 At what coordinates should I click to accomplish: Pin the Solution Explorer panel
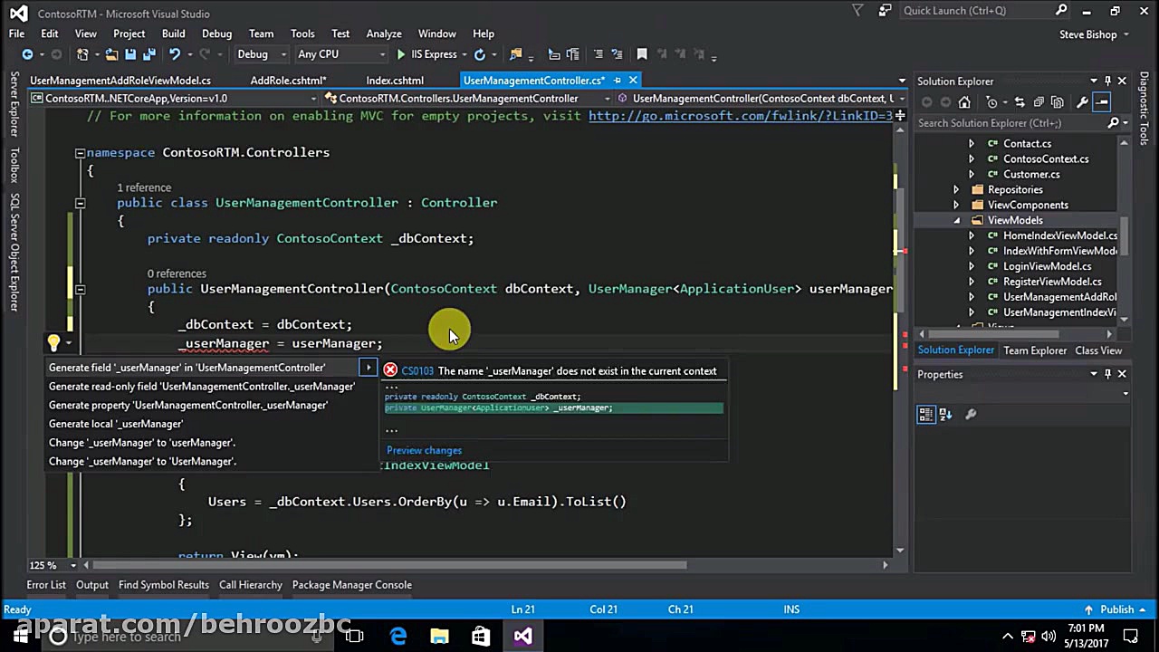pyautogui.click(x=1108, y=81)
